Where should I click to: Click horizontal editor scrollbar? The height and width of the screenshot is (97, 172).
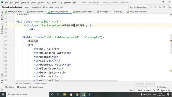pyautogui.click(x=66, y=81)
